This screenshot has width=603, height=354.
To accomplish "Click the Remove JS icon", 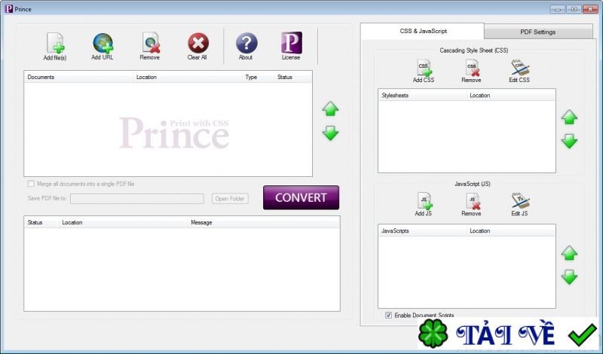I will [x=473, y=201].
